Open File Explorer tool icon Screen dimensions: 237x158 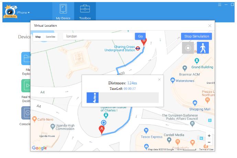tap(26, 59)
